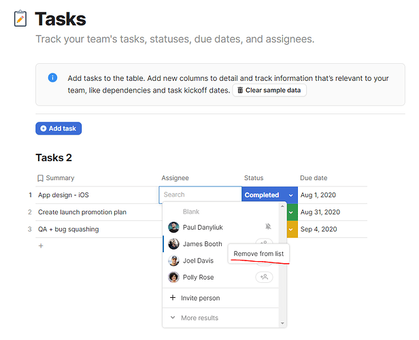Image resolution: width=419 pixels, height=340 pixels.
Task: Click the Clear sample data button
Action: [269, 90]
